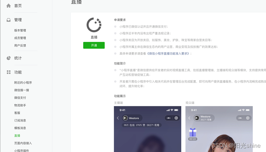Click the inbox icon beside 管理
This screenshot has width=266, height=152.
(9, 20)
